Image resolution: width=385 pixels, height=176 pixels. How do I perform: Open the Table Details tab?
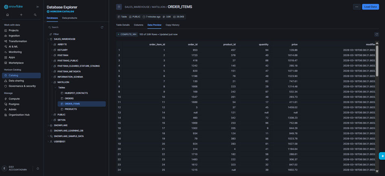pos(123,25)
